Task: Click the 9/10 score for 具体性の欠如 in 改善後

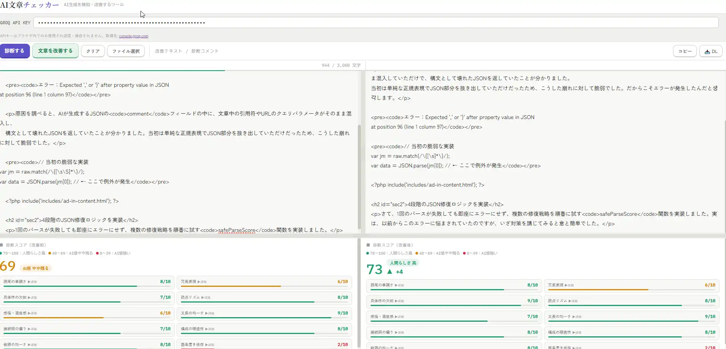Action: [x=533, y=301]
